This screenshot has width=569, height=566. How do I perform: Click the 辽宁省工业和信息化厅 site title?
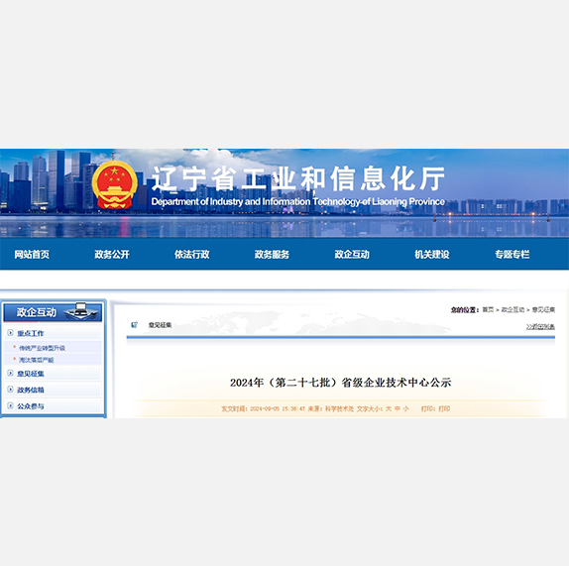[298, 178]
